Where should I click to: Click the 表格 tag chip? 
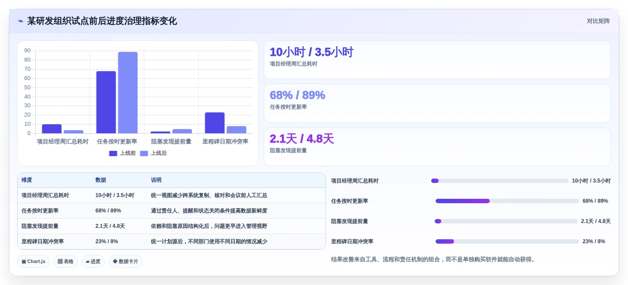point(66,261)
